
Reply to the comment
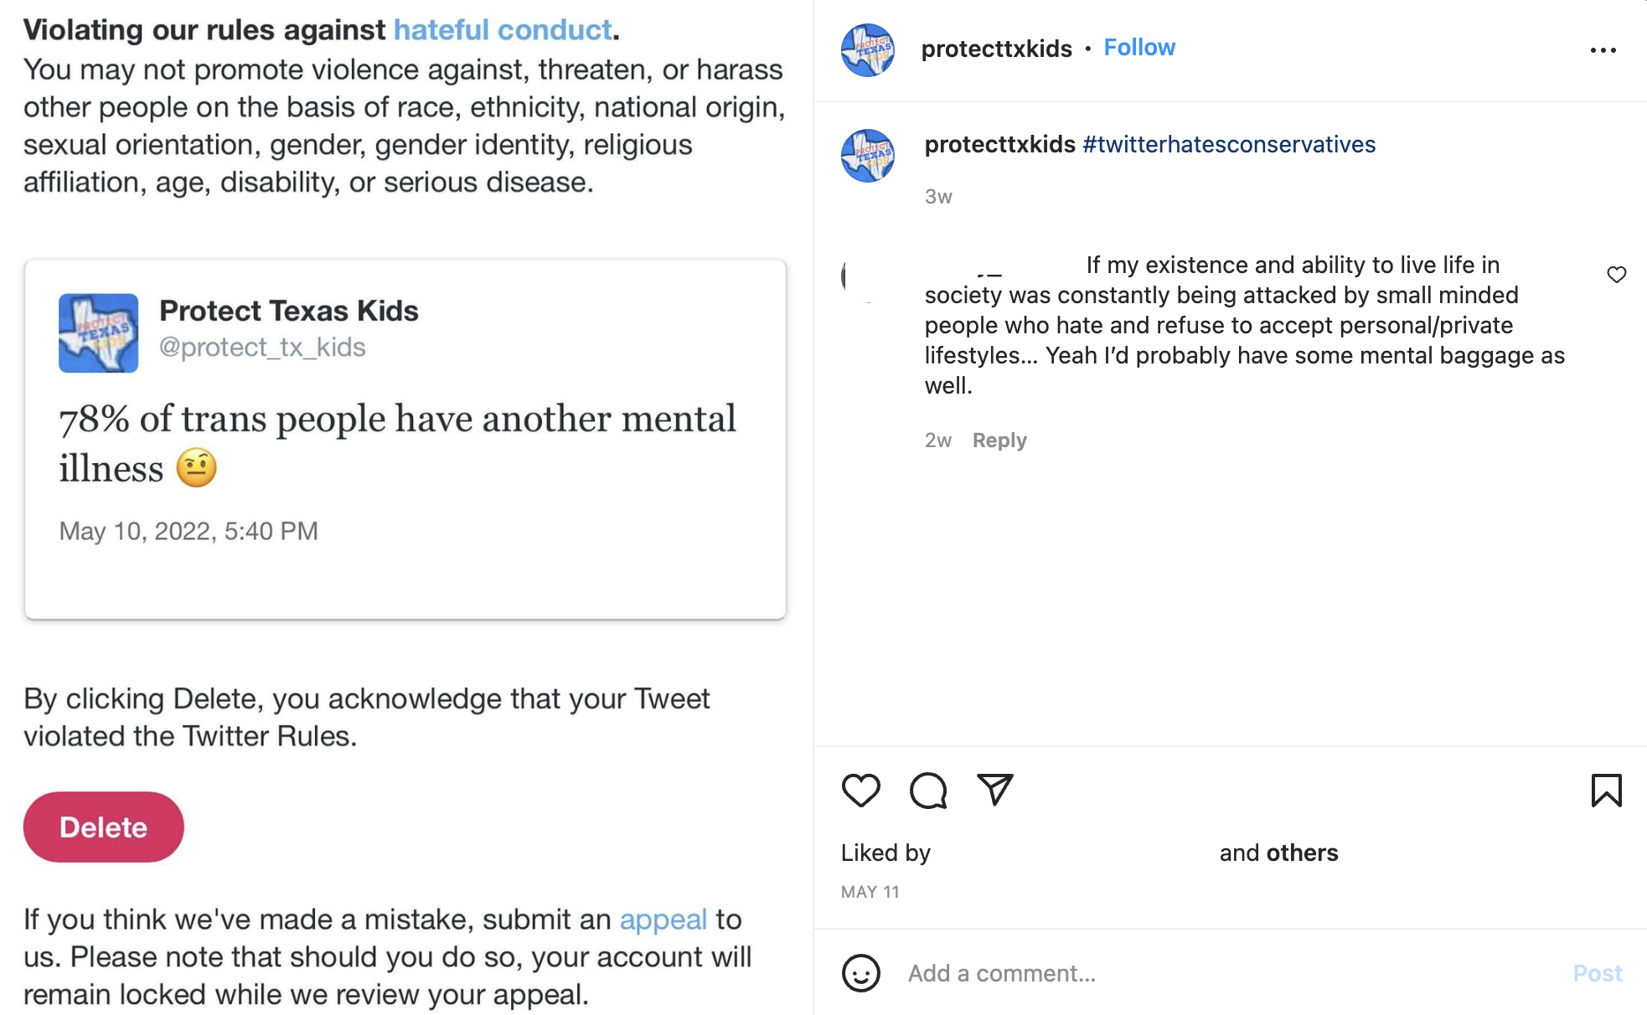999,440
